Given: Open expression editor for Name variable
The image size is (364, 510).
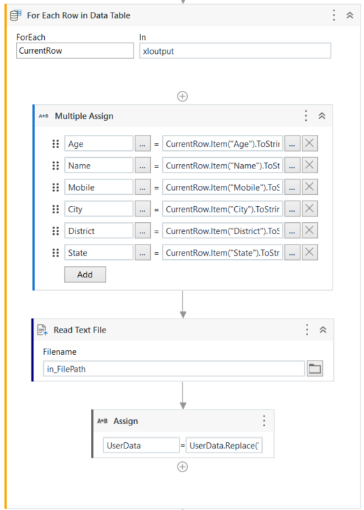Looking at the screenshot, I should tap(143, 166).
